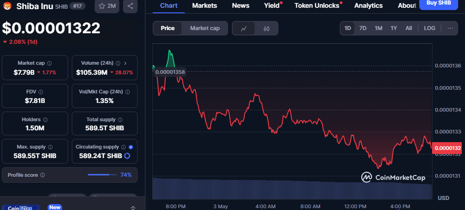Click the Shiba Inu coin logo
This screenshot has width=465, height=210.
[x=7, y=6]
